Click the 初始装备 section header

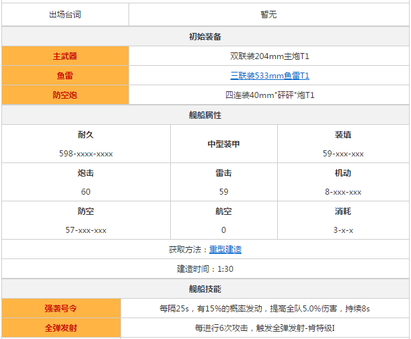tap(205, 36)
